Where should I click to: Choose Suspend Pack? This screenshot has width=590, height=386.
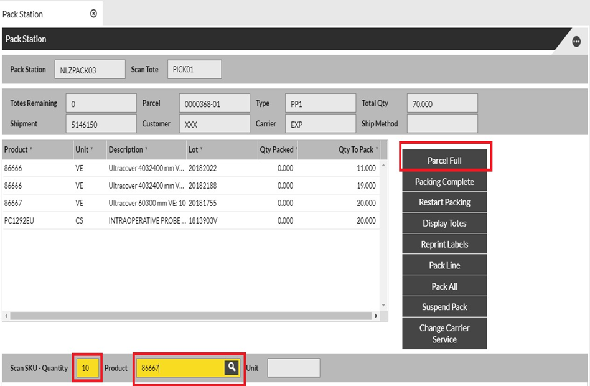pyautogui.click(x=444, y=307)
